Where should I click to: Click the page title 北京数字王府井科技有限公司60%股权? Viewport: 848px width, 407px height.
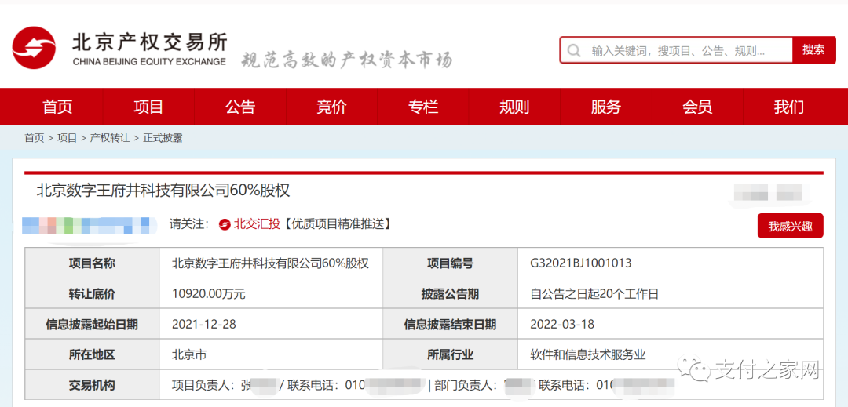163,191
